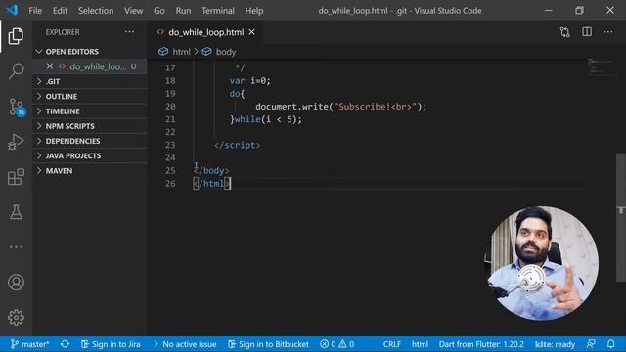This screenshot has height=352, width=626.
Task: Show additional views ellipsis in the activity bar
Action: pyautogui.click(x=16, y=247)
